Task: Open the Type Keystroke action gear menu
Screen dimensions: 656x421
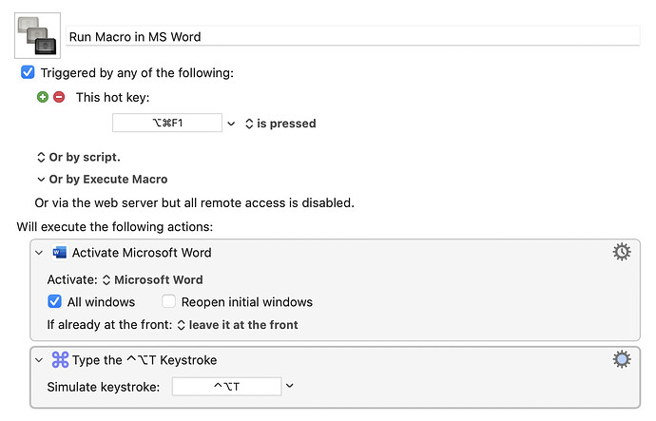Action: (622, 359)
